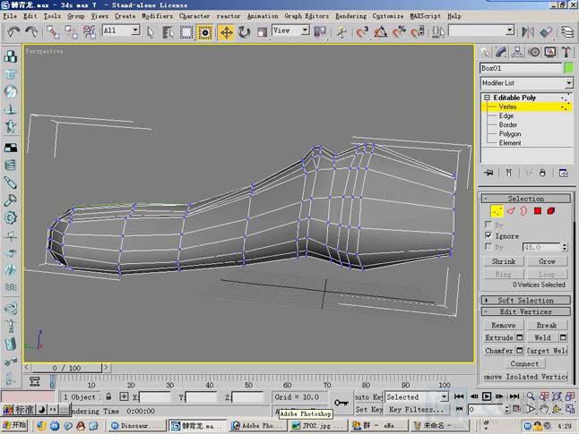Toggle Show End Result icon
This screenshot has width=579, height=434.
508,173
